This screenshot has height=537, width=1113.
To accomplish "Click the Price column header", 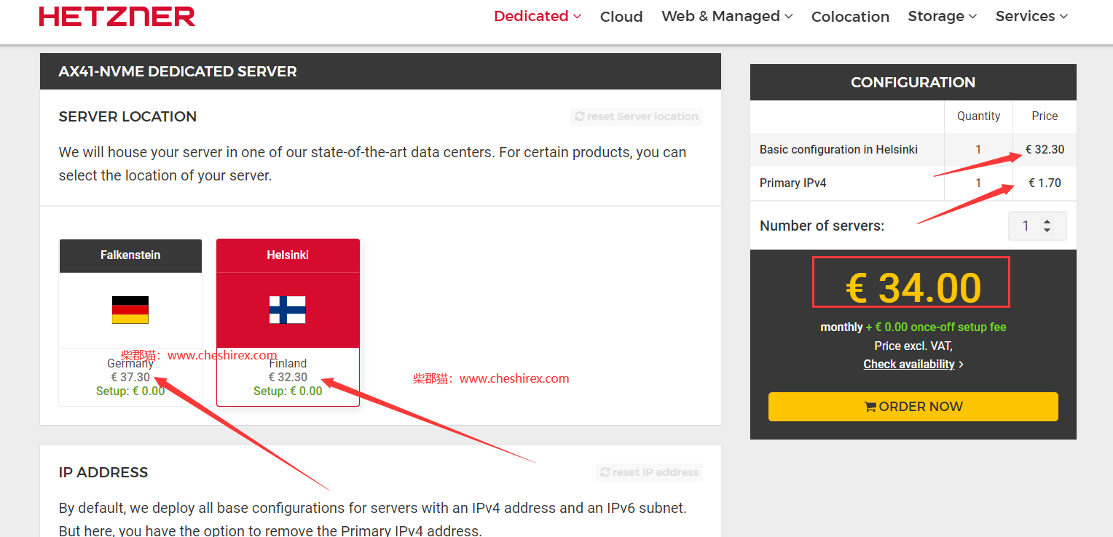I will click(x=1045, y=116).
